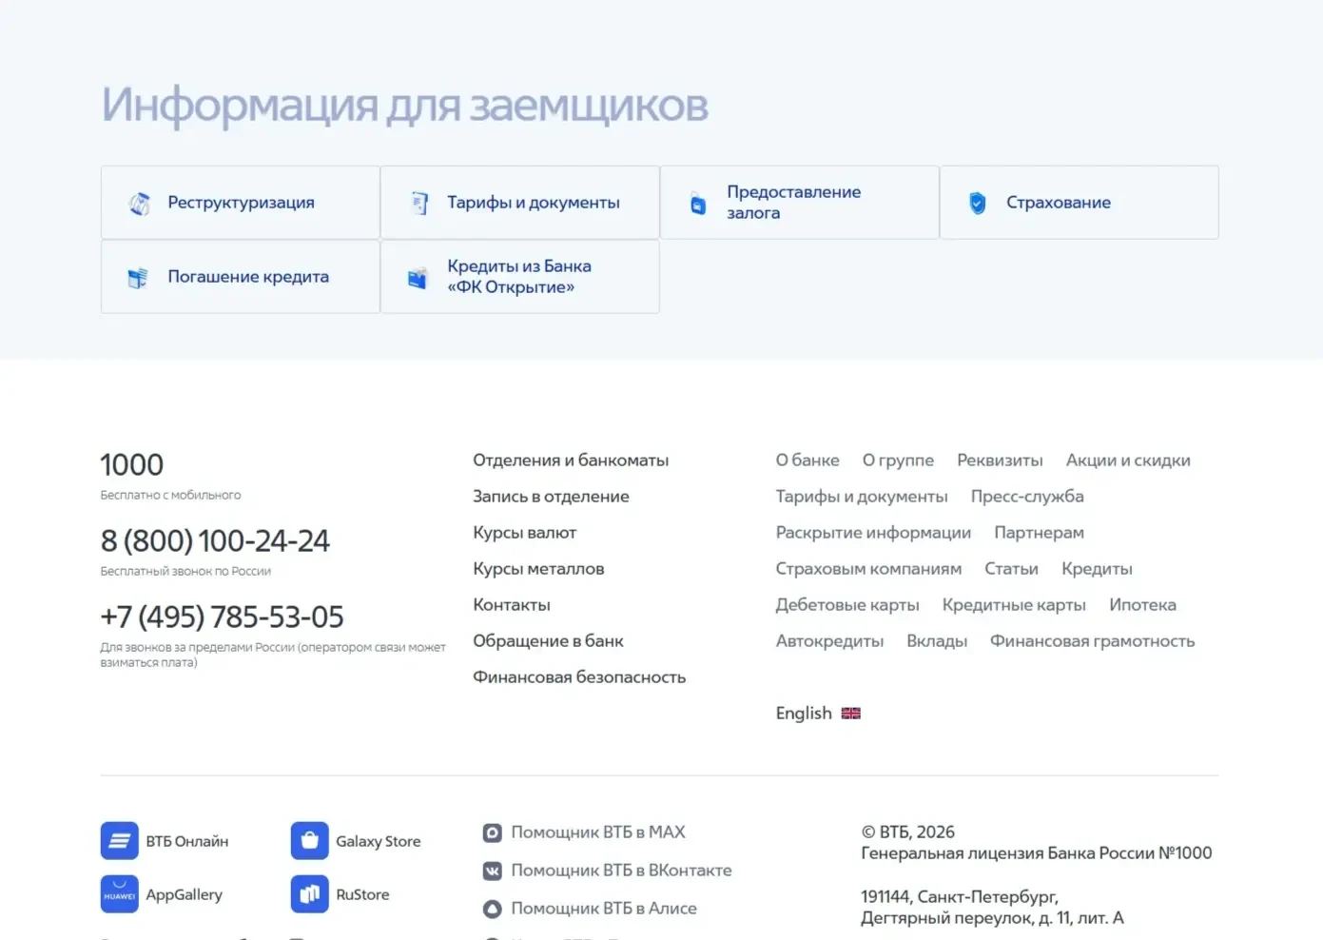Follow the О группе link
1323x940 pixels.
point(898,460)
